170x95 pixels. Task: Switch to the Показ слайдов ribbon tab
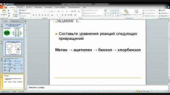pyautogui.click(x=60, y=7)
